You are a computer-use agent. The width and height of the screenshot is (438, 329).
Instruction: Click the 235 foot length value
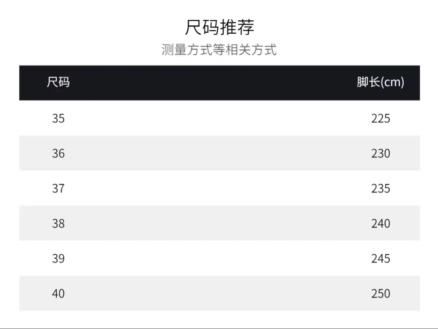point(380,188)
